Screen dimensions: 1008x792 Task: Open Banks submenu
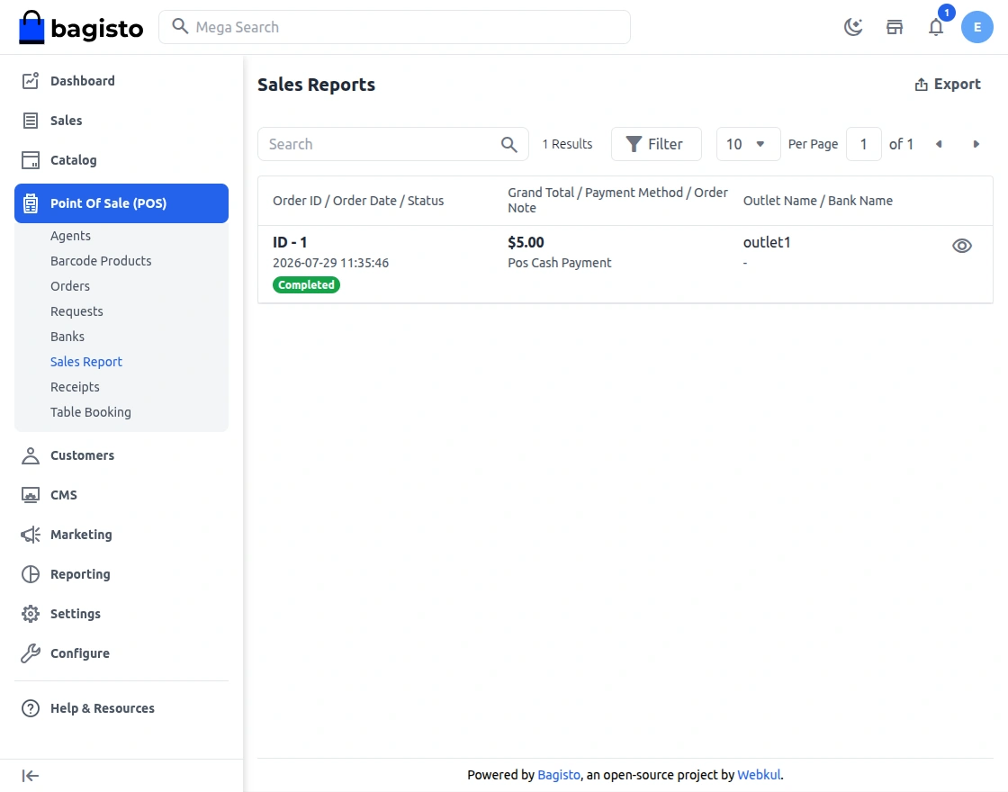tap(67, 337)
